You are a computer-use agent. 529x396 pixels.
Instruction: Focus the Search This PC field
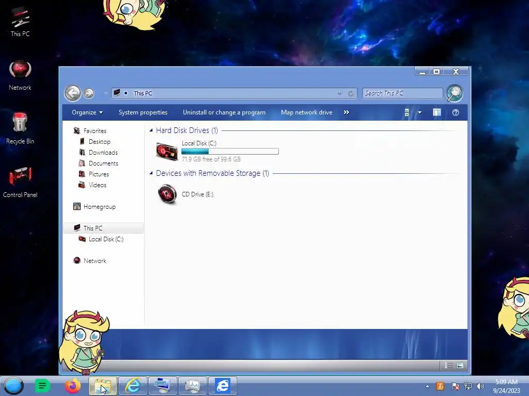click(402, 93)
